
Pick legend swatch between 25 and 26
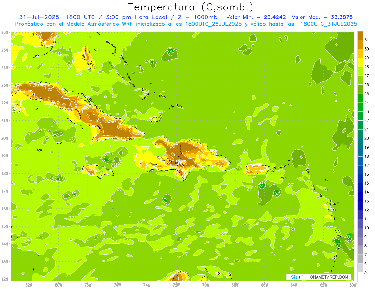coord(360,89)
